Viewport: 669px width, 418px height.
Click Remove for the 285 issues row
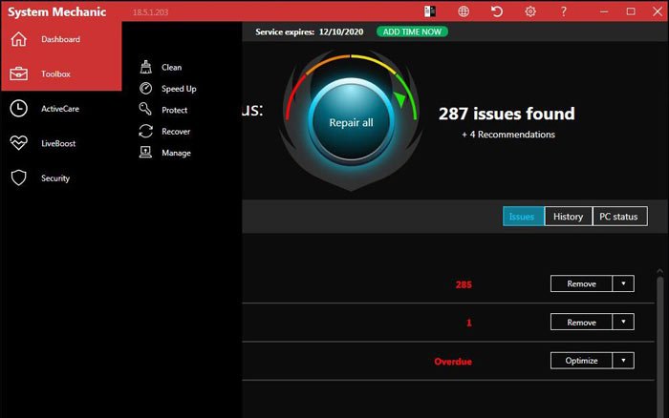click(581, 283)
